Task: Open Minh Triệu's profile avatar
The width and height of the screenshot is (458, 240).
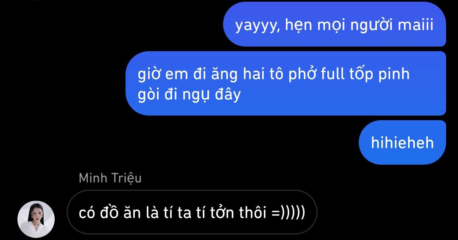Action: click(x=36, y=219)
